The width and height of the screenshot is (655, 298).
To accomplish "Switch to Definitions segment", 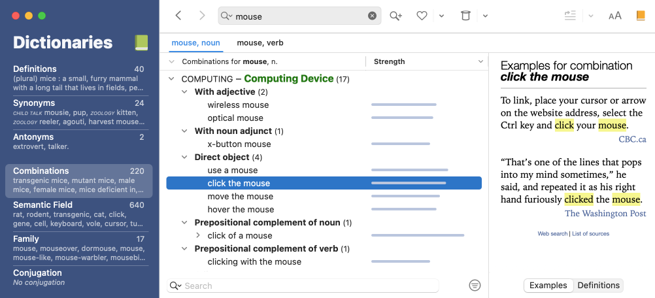I will click(598, 285).
